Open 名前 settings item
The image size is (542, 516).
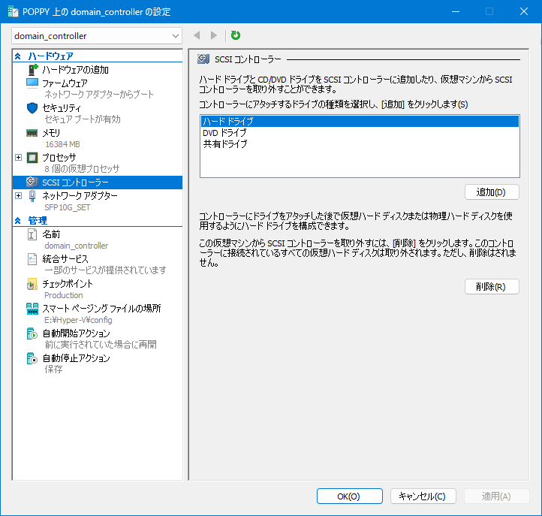pyautogui.click(x=51, y=234)
